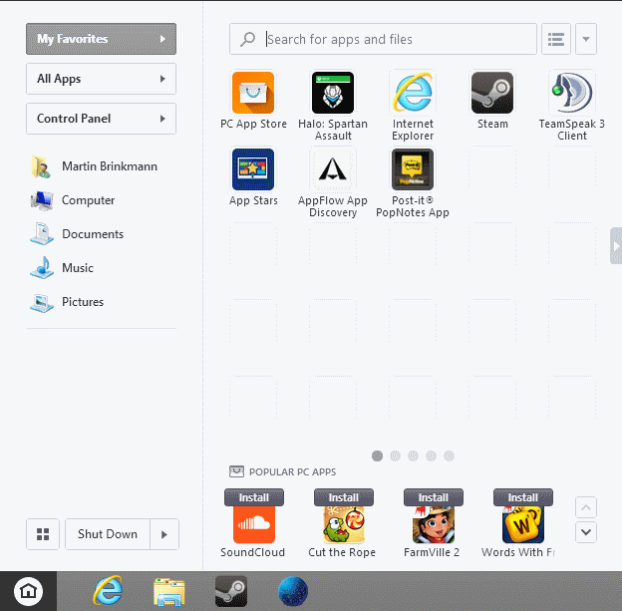Switch to list view layout
Image resolution: width=622 pixels, height=611 pixels.
coord(556,39)
